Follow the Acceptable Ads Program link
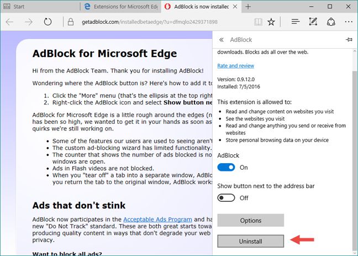Screen dimensions: 358x256 pyautogui.click(x=157, y=220)
